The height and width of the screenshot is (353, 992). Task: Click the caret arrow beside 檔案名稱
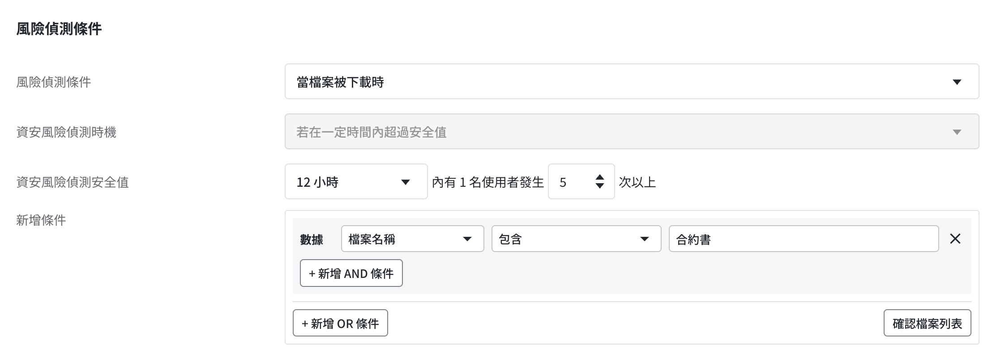[467, 239]
